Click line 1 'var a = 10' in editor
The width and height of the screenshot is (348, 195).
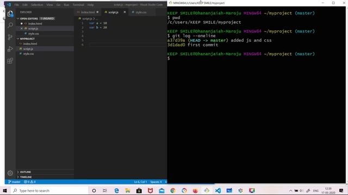tap(98, 23)
